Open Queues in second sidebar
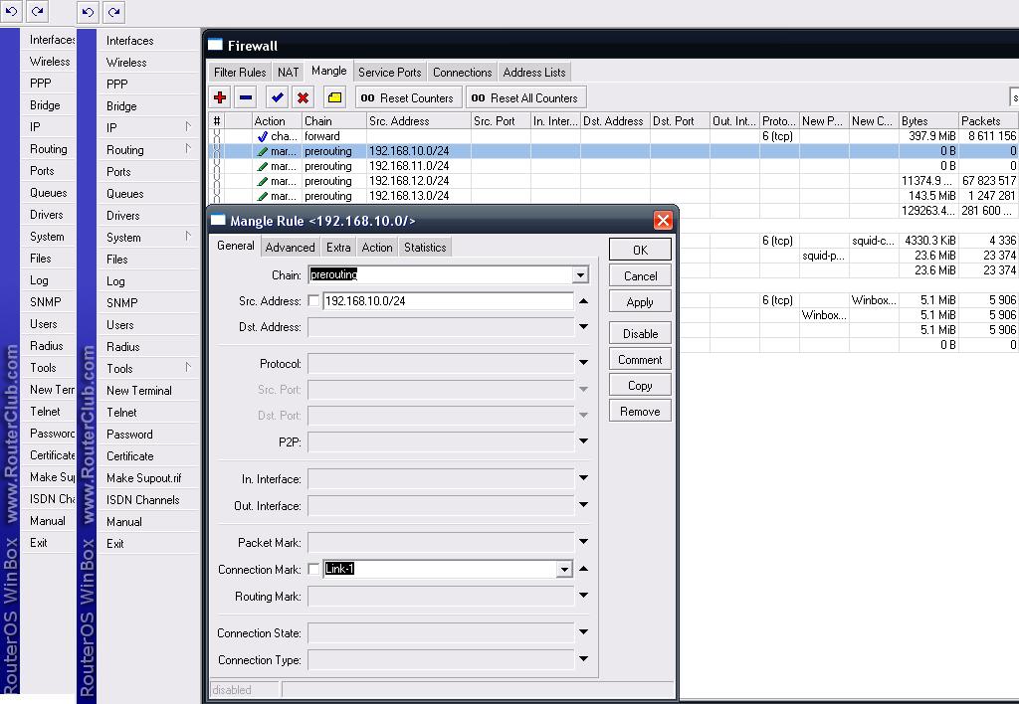 pyautogui.click(x=147, y=194)
